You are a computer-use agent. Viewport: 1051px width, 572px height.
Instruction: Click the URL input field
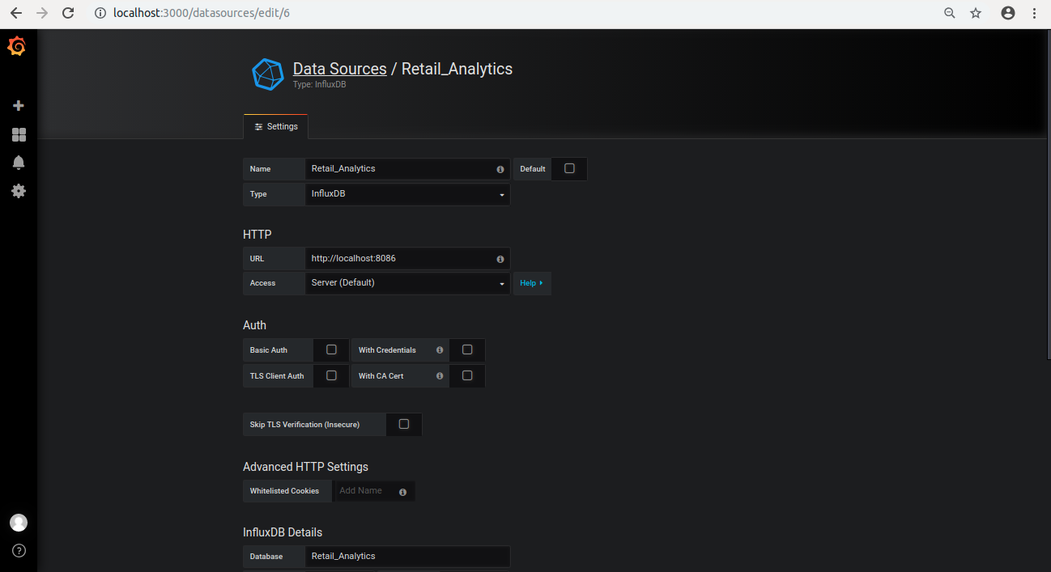(x=407, y=259)
